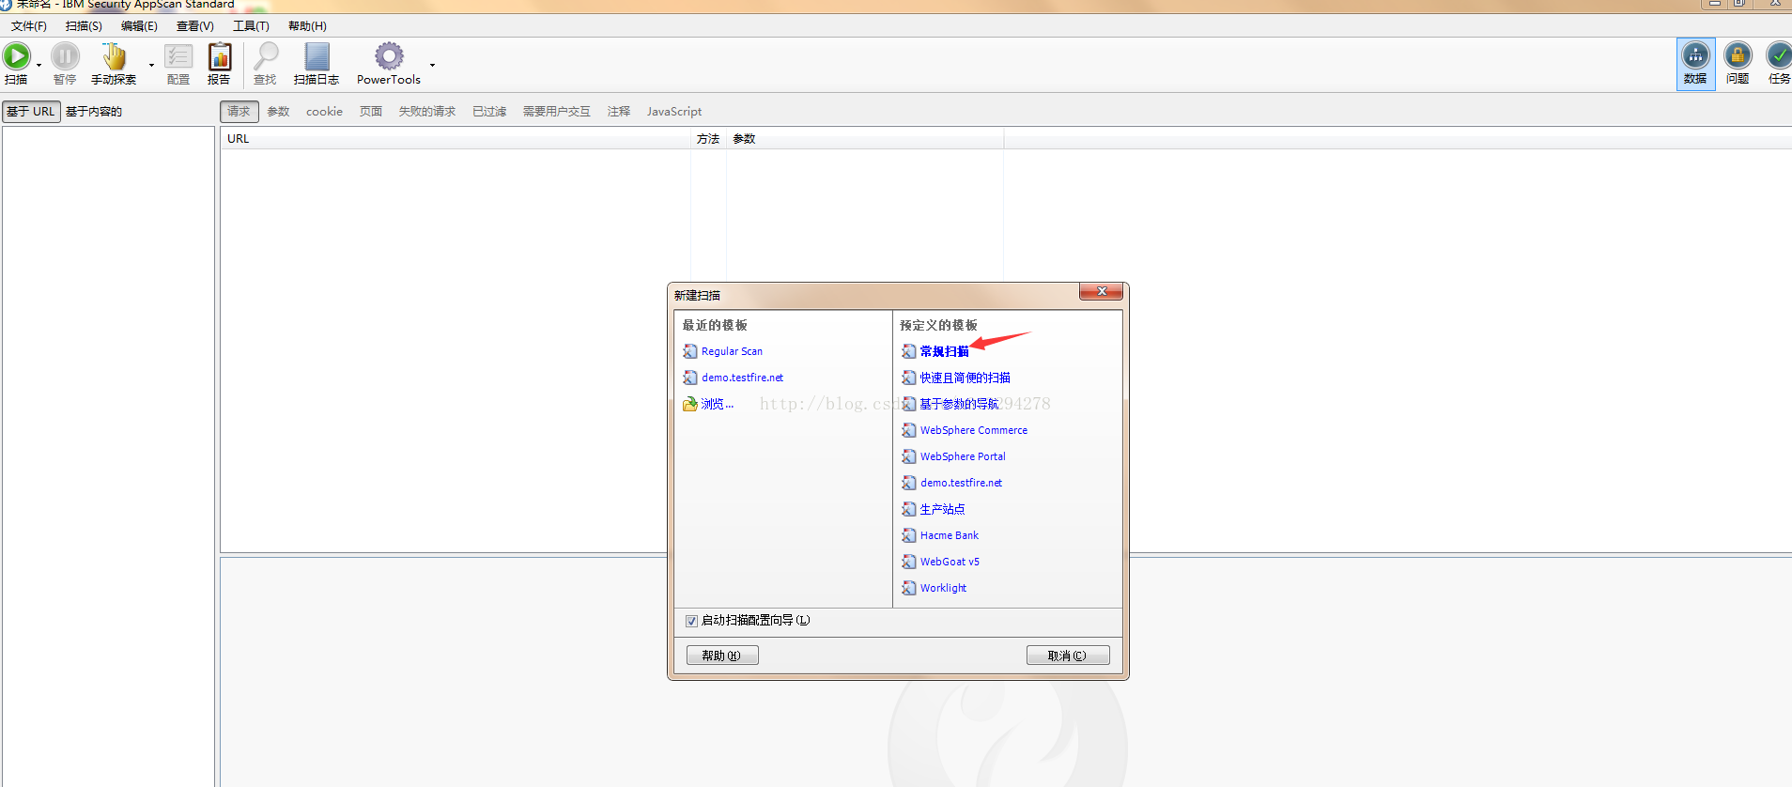Open the 文件(F) menu
The height and width of the screenshot is (787, 1792).
[29, 26]
